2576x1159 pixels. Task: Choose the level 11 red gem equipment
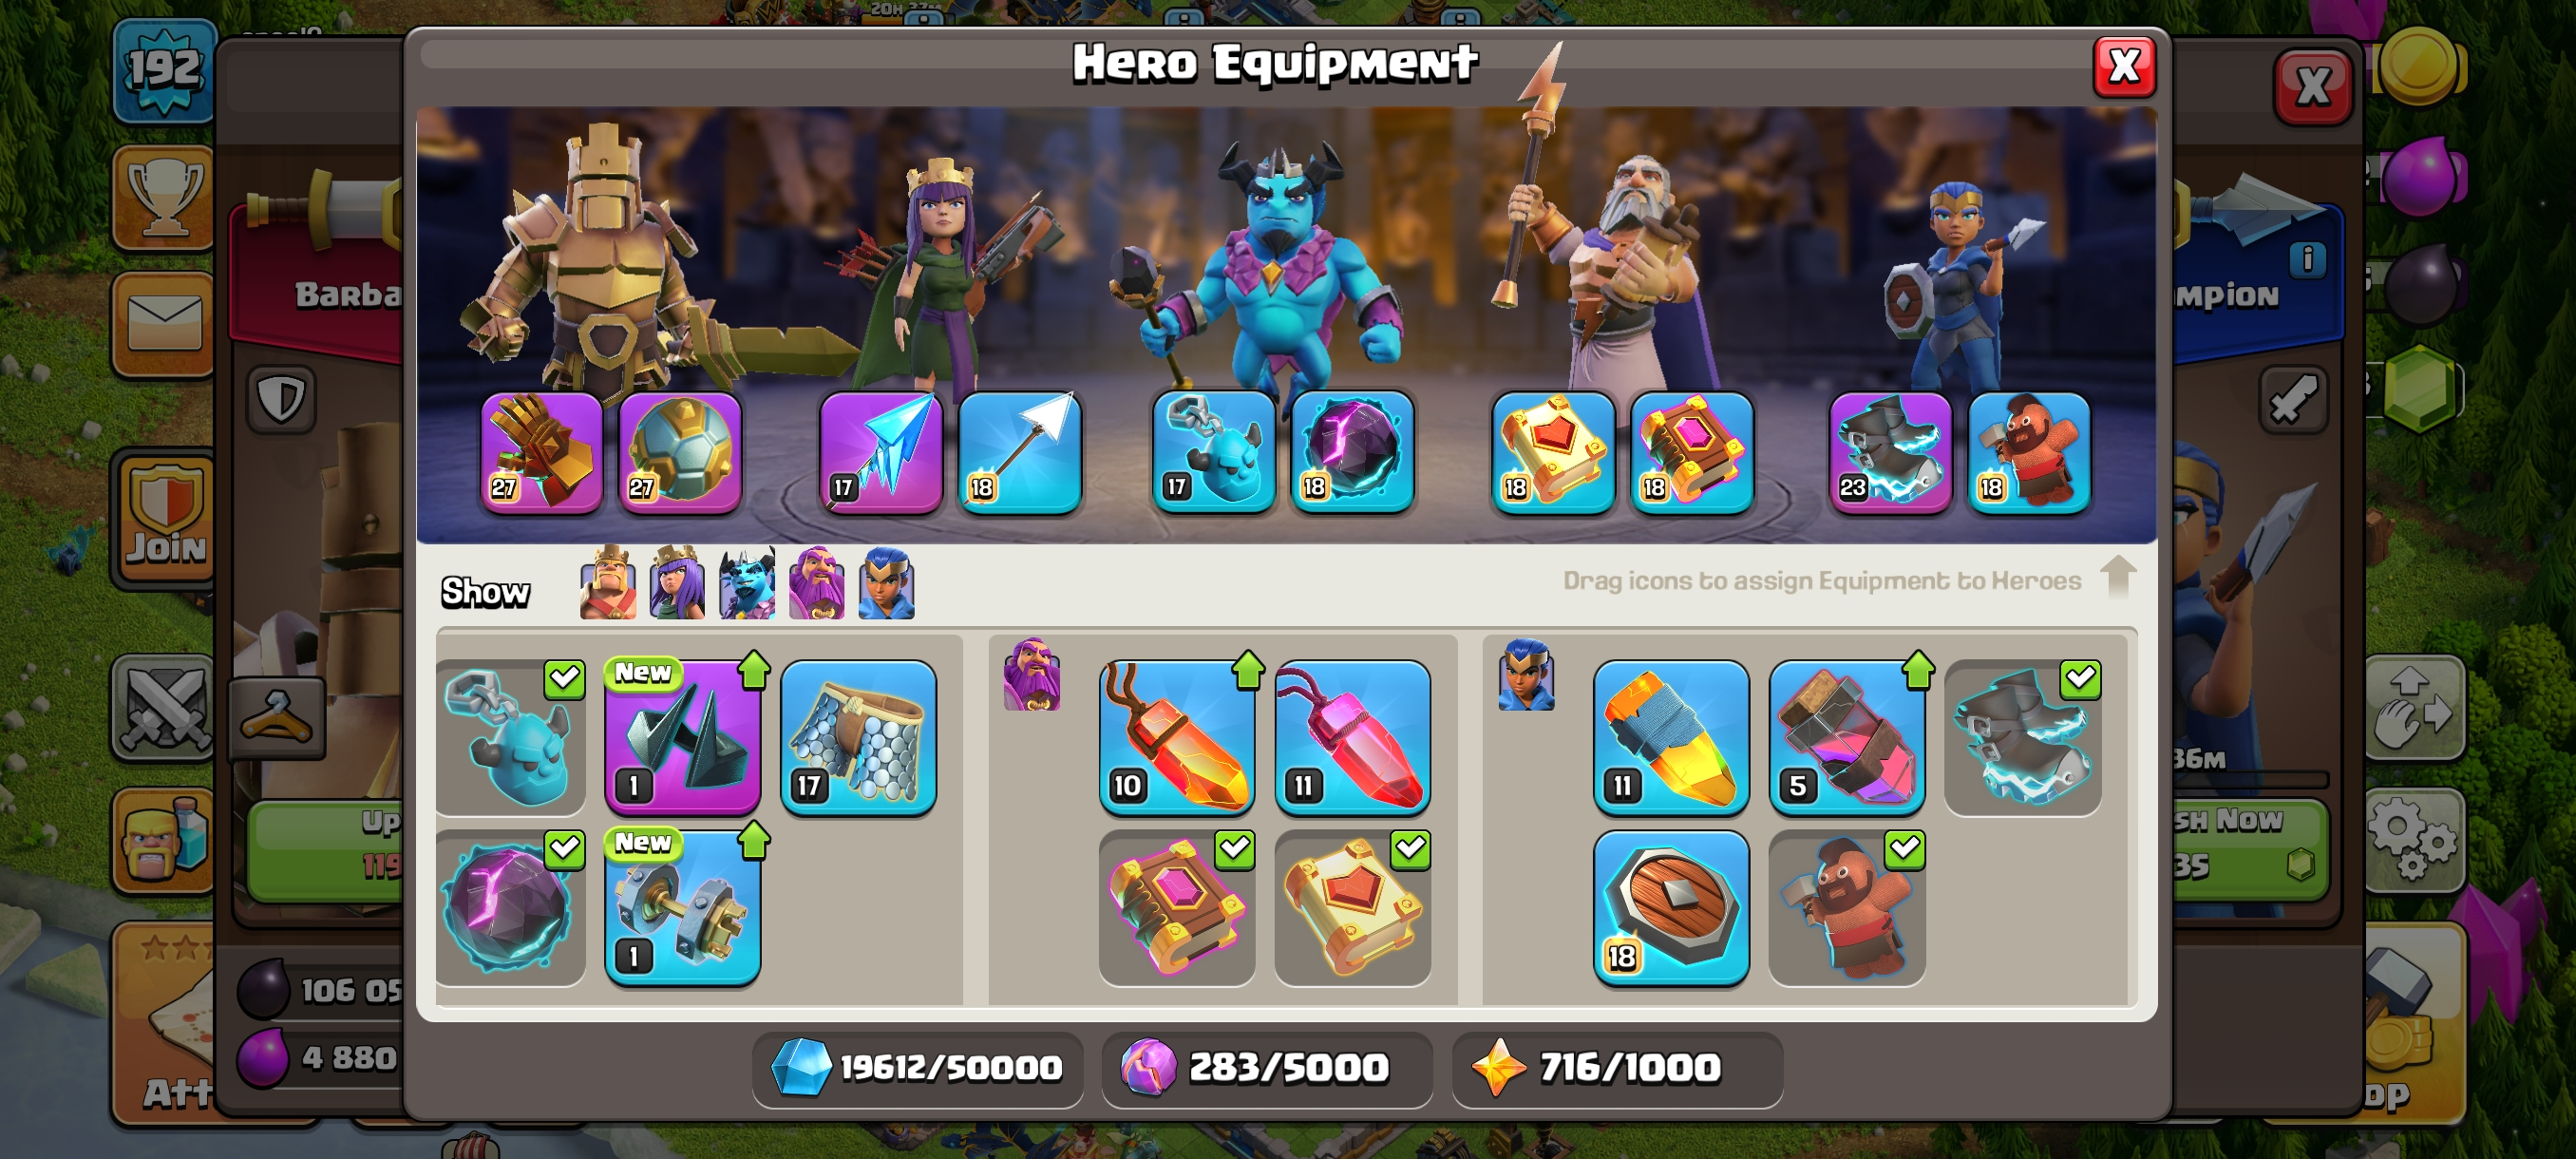tap(1353, 738)
